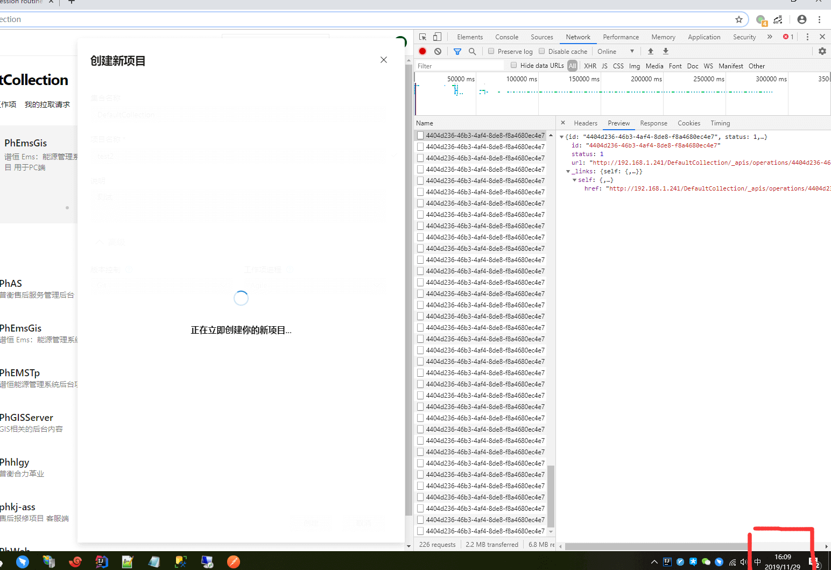Image resolution: width=831 pixels, height=570 pixels.
Task: Open the Online throttling dropdown
Action: [x=616, y=52]
